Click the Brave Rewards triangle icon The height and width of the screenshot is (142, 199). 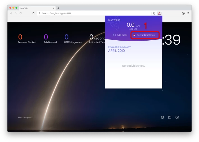pos(159,13)
